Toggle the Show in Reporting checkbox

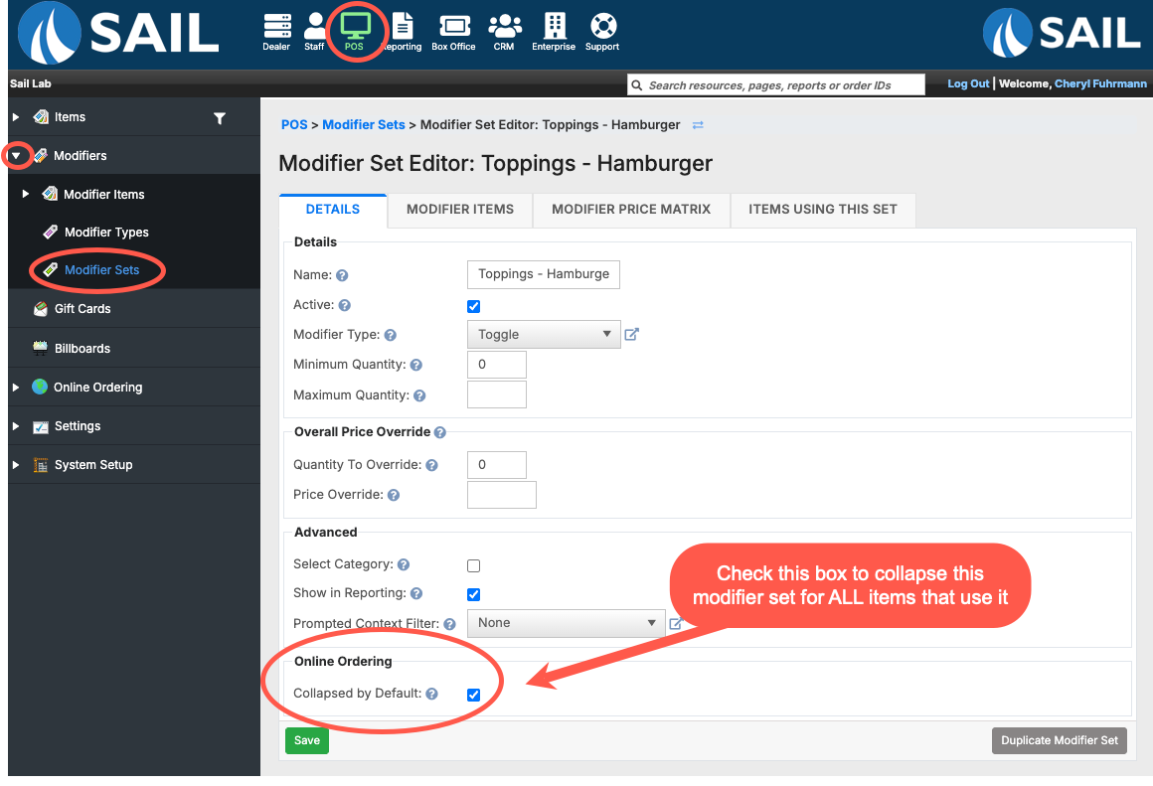473,595
